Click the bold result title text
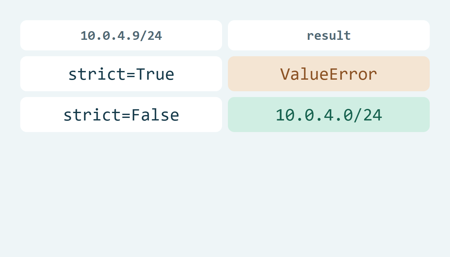 coord(329,36)
